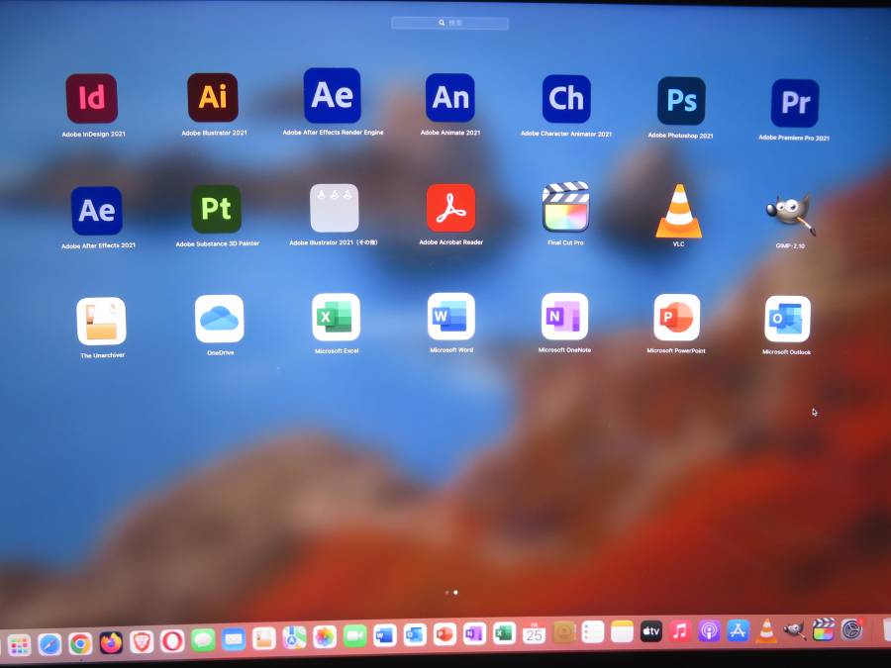The image size is (891, 668).
Task: Open Safari from the Dock
Action: click(49, 644)
